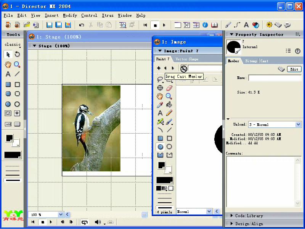Screen dimensions: 305x229
Task: Choose the thickest line width in the Tools panel
Action: [x=13, y=180]
